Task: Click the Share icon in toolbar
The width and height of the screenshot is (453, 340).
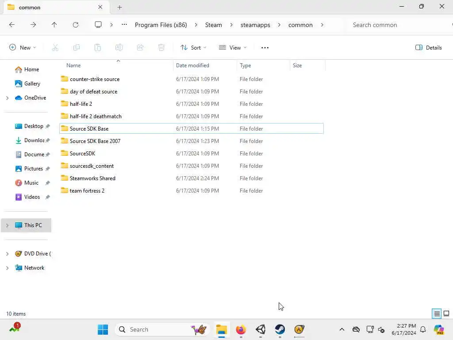Action: [140, 48]
